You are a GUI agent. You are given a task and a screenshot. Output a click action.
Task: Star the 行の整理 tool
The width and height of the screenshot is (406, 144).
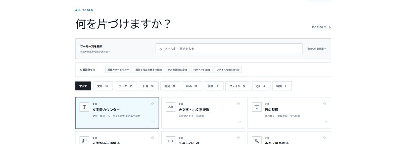[325, 104]
